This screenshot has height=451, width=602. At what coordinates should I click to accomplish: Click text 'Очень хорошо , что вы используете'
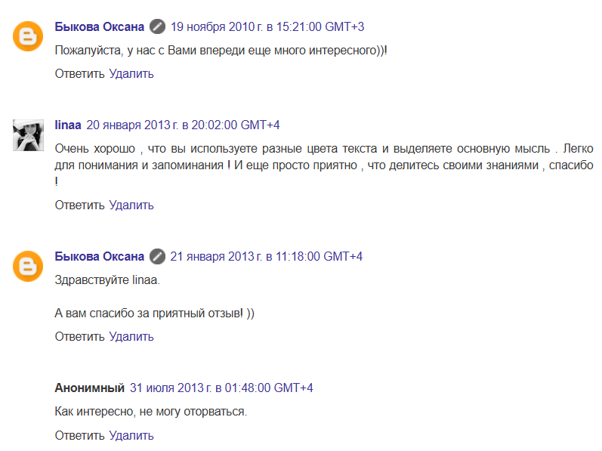pyautogui.click(x=156, y=149)
